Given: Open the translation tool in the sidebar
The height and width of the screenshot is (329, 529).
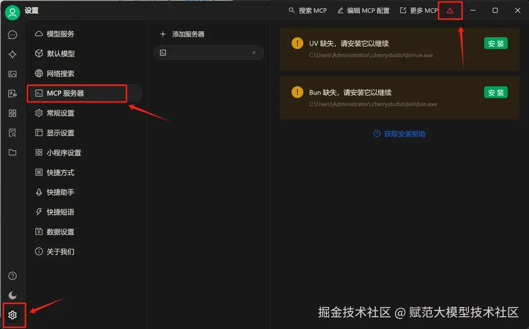Looking at the screenshot, I should [x=13, y=93].
